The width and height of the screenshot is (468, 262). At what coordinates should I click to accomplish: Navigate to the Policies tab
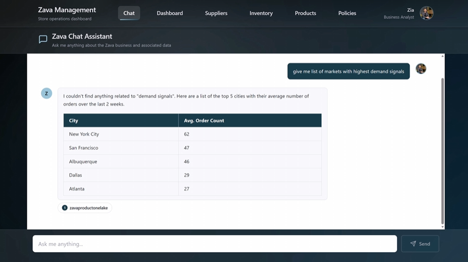(x=347, y=13)
